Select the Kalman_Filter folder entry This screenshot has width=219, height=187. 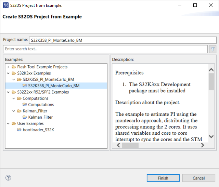pos(35,111)
